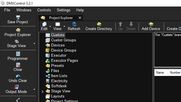Select the Electricity tree entry
The width and height of the screenshot is (181, 102).
(59, 81)
